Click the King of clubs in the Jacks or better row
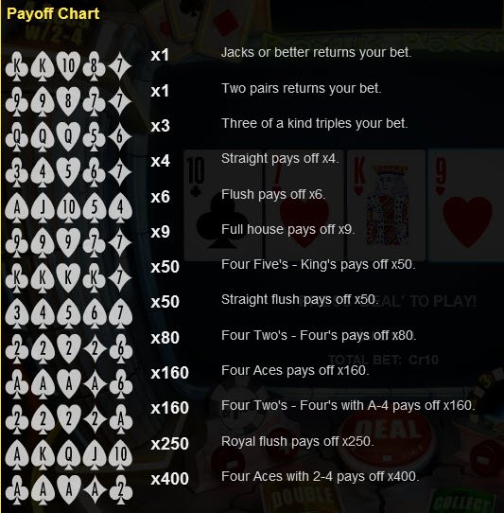 (17, 66)
